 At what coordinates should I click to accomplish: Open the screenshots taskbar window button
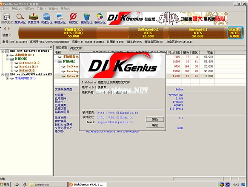pos(48,184)
